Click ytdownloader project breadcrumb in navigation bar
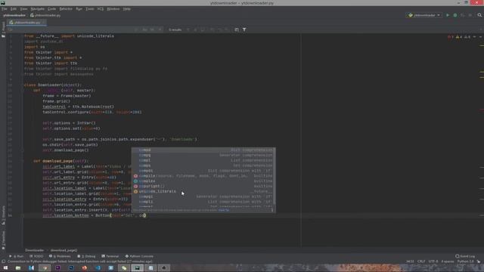Viewport: 484px width, 272px height. tap(14, 15)
